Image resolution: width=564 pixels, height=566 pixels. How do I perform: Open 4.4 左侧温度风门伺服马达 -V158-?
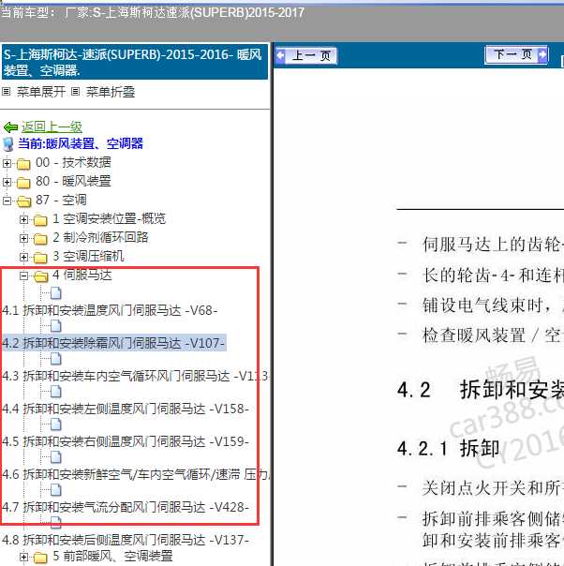(126, 410)
